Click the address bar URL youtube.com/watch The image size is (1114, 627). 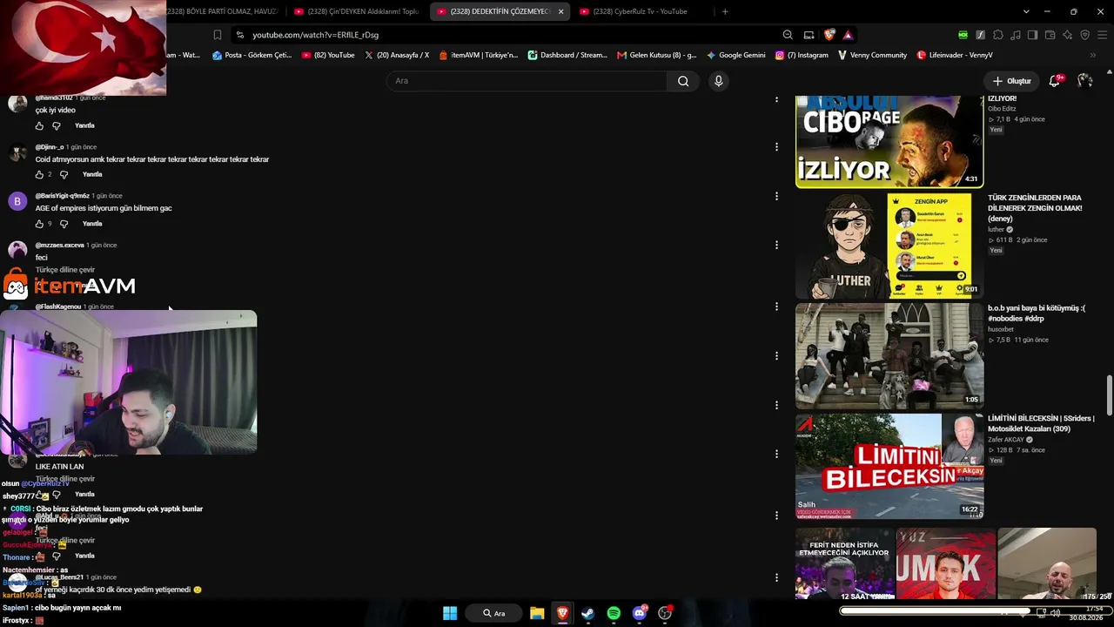point(316,35)
